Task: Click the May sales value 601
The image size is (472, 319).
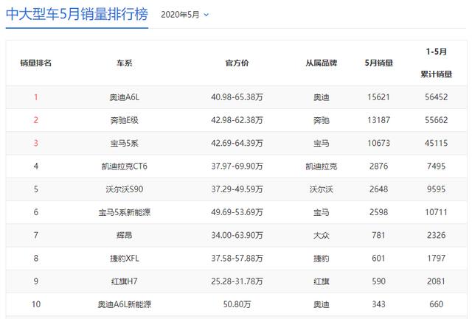Action: click(x=378, y=259)
